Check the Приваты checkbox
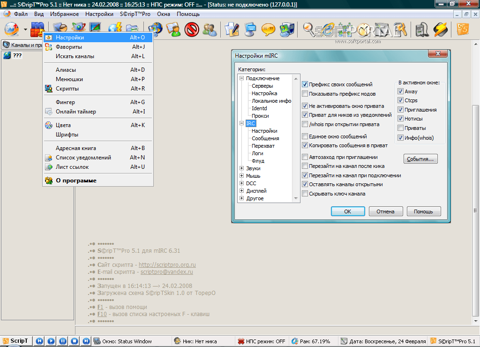The image size is (480, 347). click(400, 128)
